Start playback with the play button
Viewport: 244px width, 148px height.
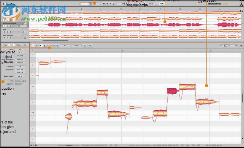[x=110, y=4]
